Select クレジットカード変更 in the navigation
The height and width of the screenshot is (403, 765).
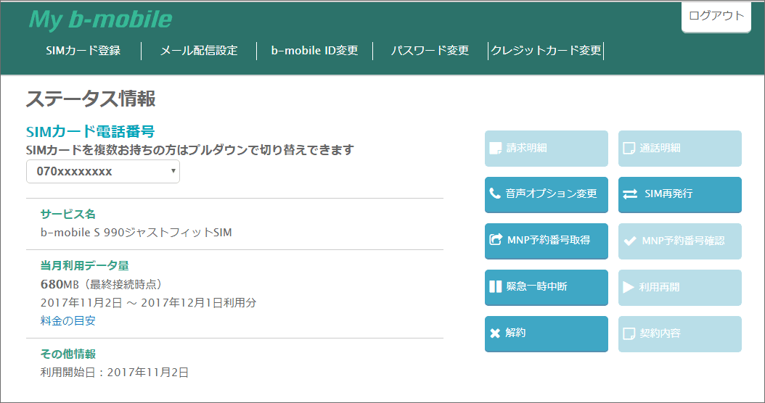click(546, 50)
